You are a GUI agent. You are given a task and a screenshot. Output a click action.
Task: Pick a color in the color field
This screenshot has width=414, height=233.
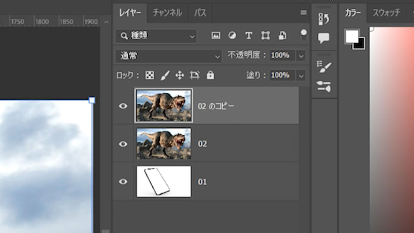tap(392, 130)
